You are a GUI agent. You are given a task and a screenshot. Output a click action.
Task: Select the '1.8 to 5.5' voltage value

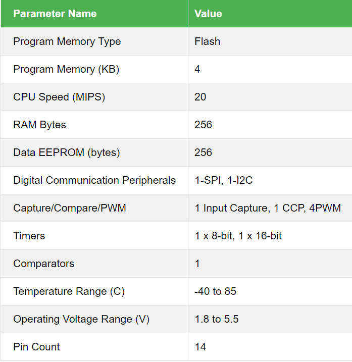pos(217,319)
